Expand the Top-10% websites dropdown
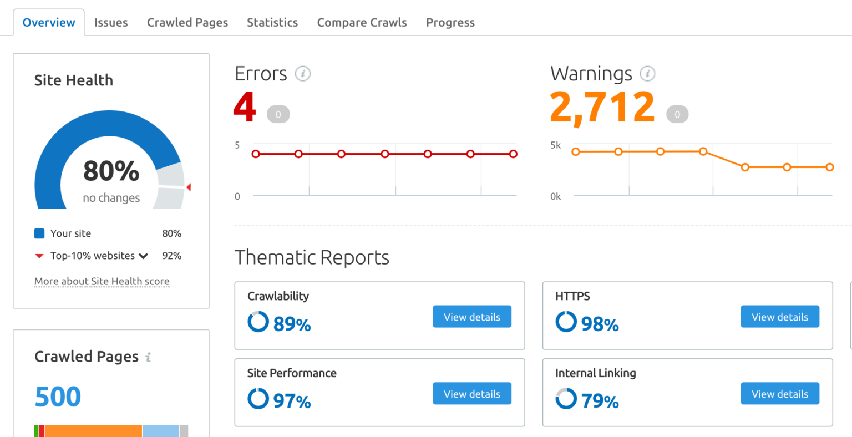This screenshot has width=852, height=437. click(144, 256)
